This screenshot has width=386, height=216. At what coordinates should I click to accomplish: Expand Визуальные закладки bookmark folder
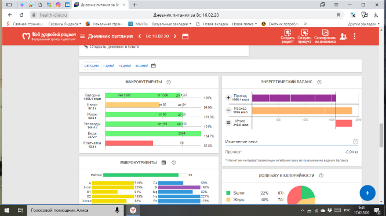(172, 24)
